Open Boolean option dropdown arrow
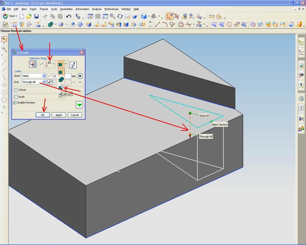This screenshot has width=306, height=245. coord(66,64)
